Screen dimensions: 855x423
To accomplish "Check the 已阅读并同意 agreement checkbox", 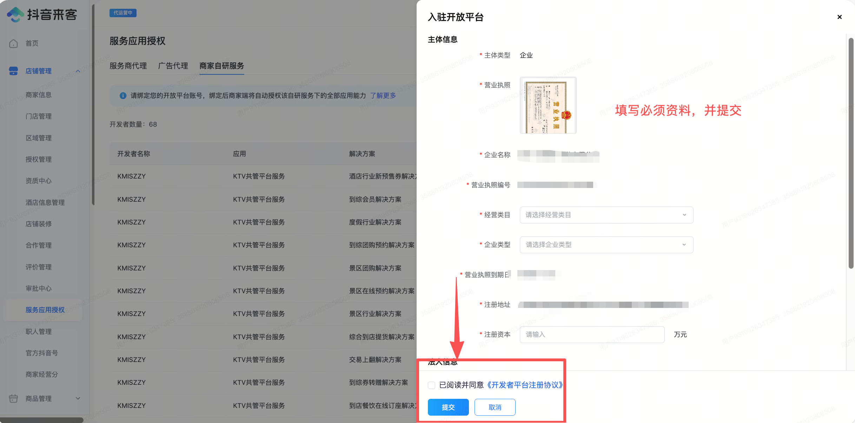I will click(431, 385).
